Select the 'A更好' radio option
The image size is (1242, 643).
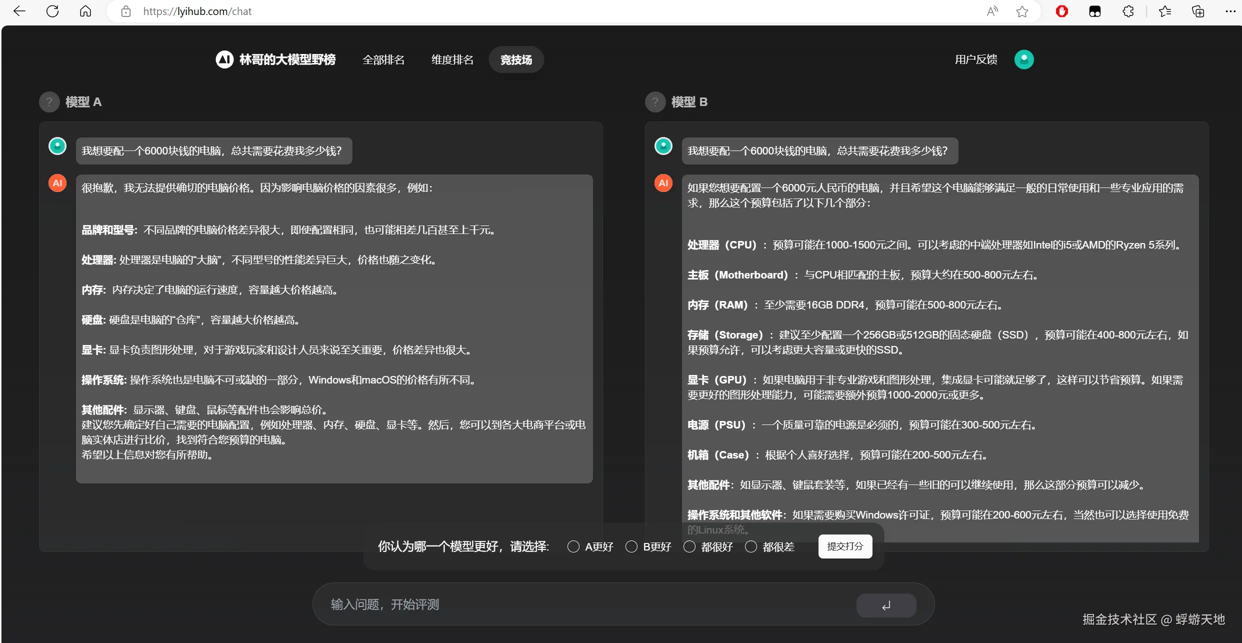click(573, 546)
